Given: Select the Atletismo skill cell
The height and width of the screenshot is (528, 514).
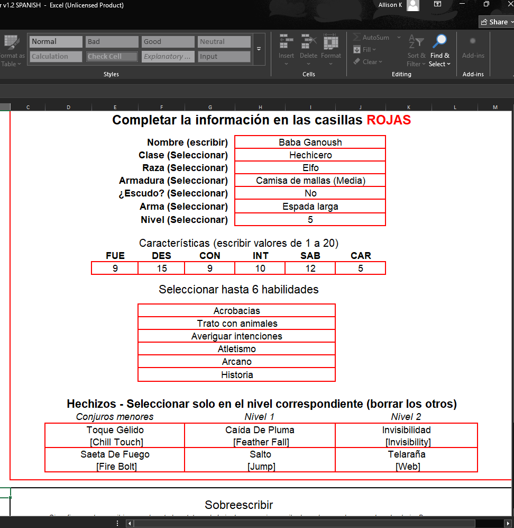Looking at the screenshot, I should click(x=237, y=349).
